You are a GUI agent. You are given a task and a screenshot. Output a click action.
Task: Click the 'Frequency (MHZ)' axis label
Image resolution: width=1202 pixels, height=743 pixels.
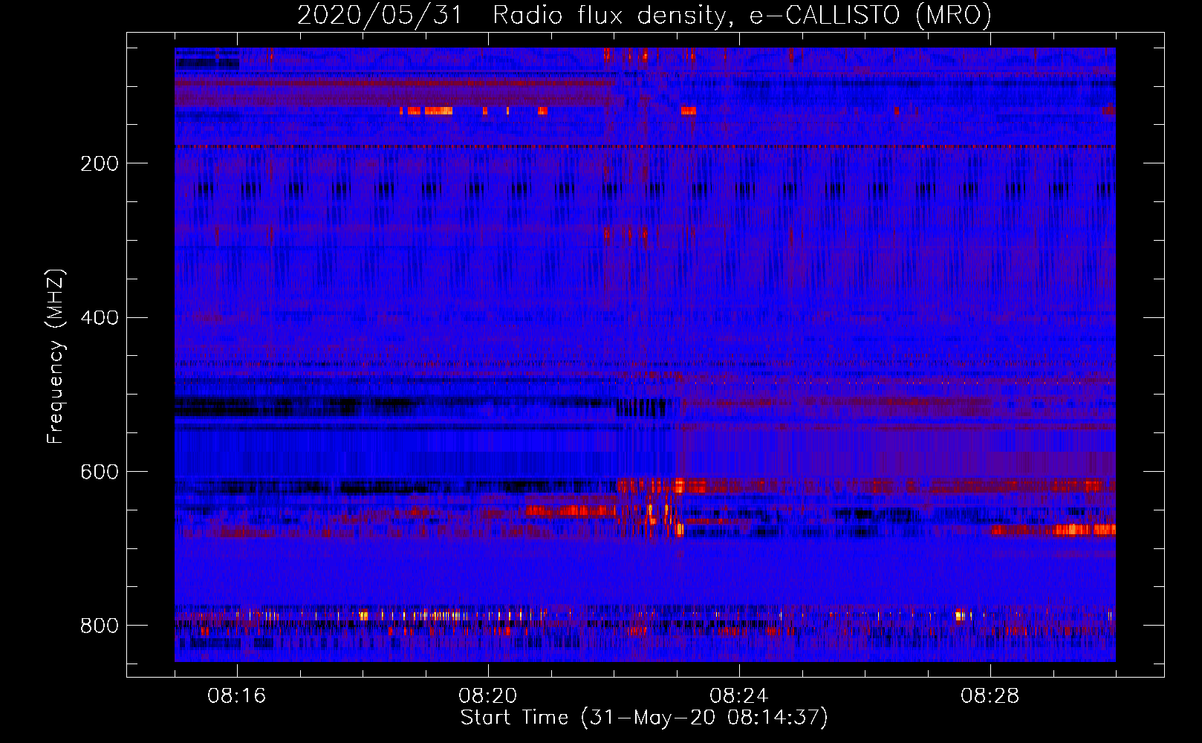[x=56, y=357]
